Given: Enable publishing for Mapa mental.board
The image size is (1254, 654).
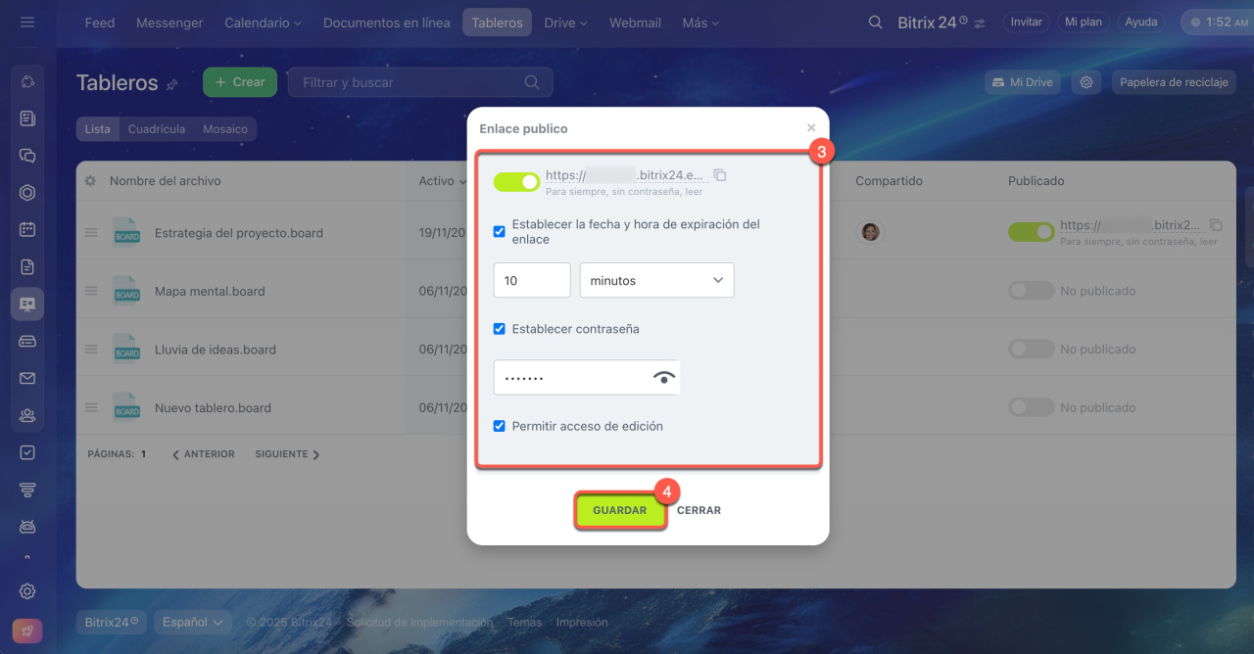Looking at the screenshot, I should tap(1031, 291).
